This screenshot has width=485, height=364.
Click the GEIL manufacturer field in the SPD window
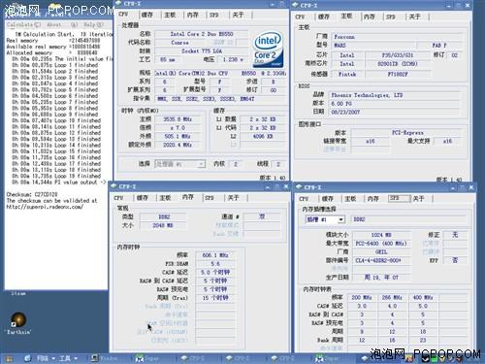(381, 251)
